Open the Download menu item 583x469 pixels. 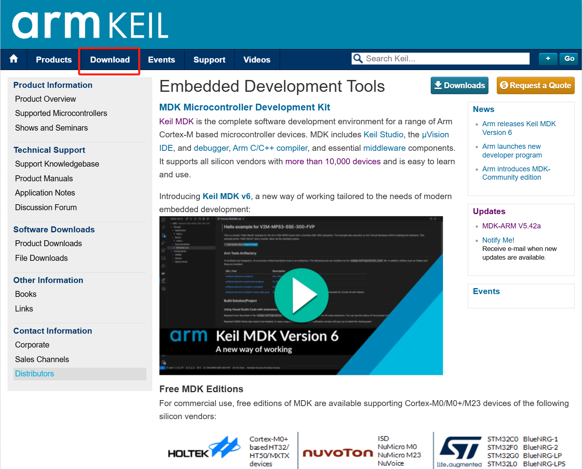pos(110,60)
